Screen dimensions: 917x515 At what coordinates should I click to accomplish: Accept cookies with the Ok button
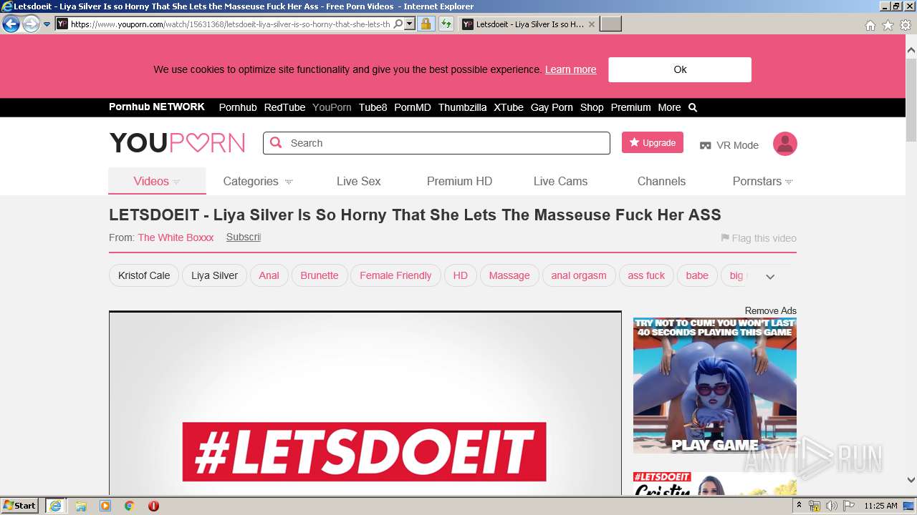[680, 69]
